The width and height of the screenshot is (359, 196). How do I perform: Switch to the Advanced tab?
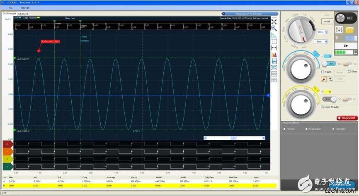(x=23, y=14)
